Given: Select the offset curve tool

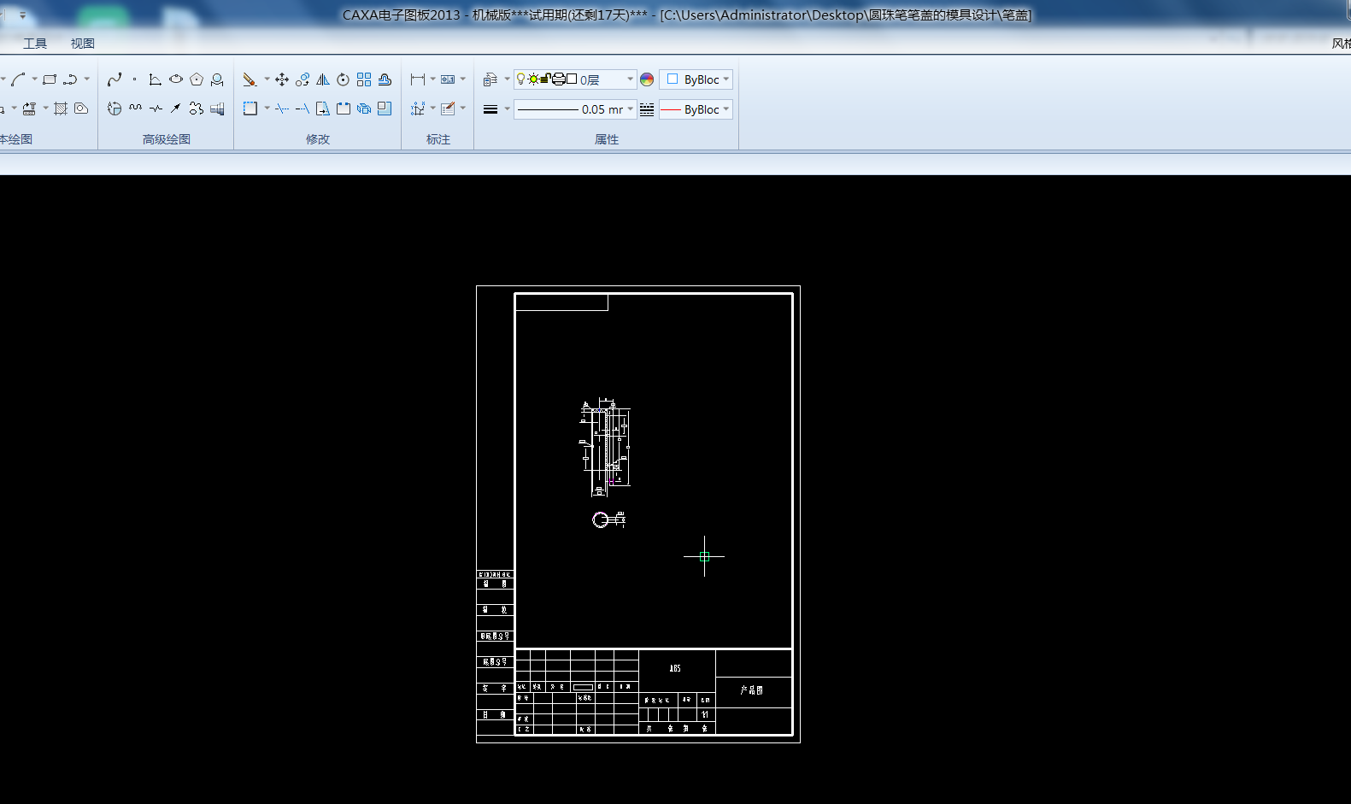Looking at the screenshot, I should (385, 79).
